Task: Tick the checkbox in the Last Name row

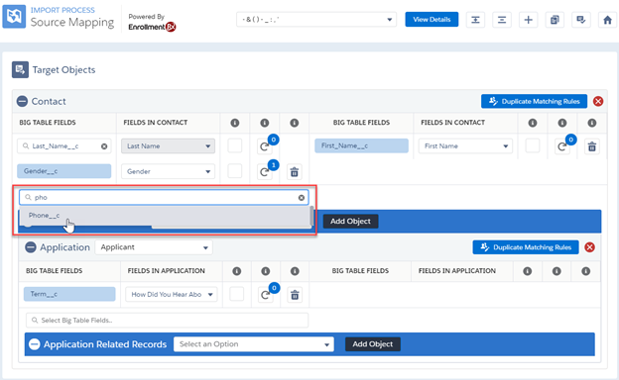Action: tap(234, 145)
